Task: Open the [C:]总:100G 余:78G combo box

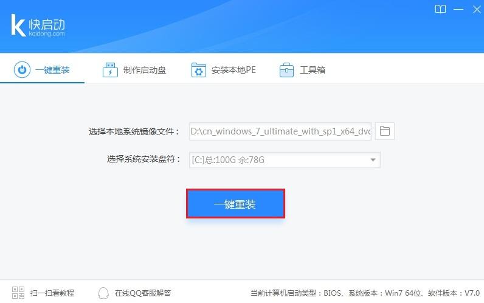Action: click(285, 160)
